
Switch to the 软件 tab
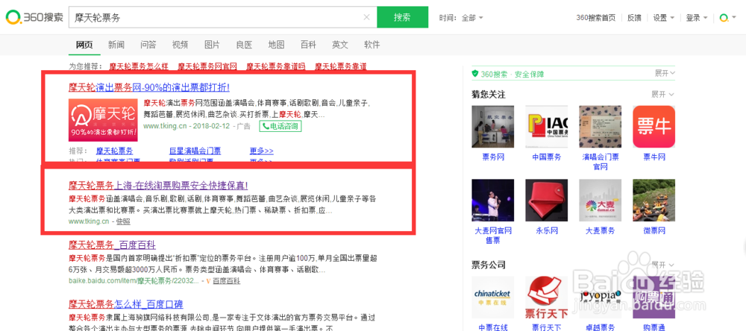(x=372, y=45)
